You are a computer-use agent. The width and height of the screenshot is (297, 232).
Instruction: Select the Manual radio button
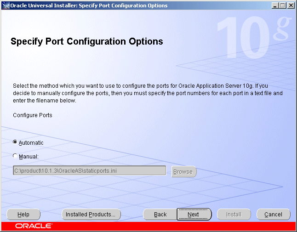click(15, 156)
